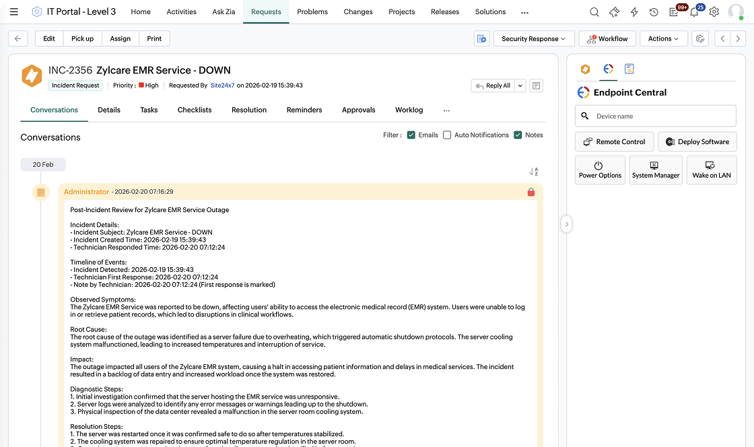Viewport: 754px width, 447px height.
Task: Go back with the left arrow button
Action: [18, 38]
